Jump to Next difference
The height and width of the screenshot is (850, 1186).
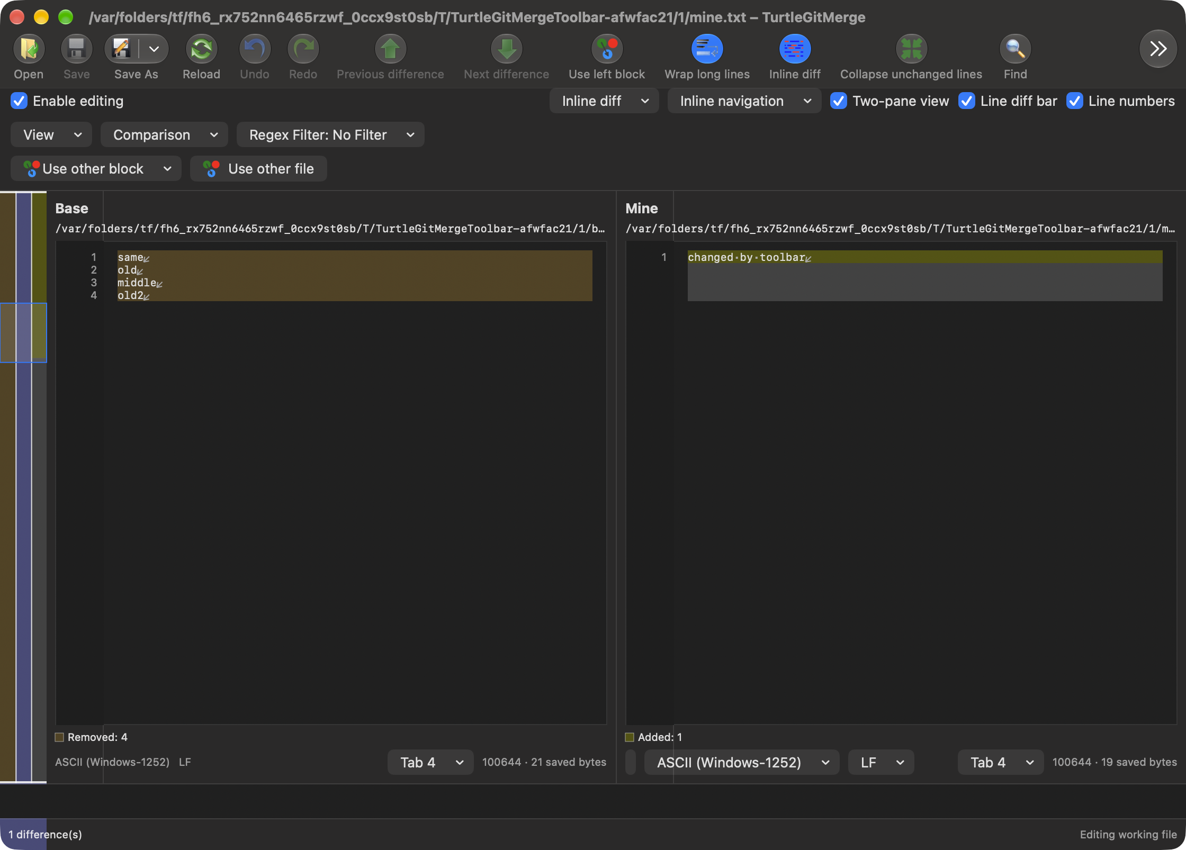[506, 49]
